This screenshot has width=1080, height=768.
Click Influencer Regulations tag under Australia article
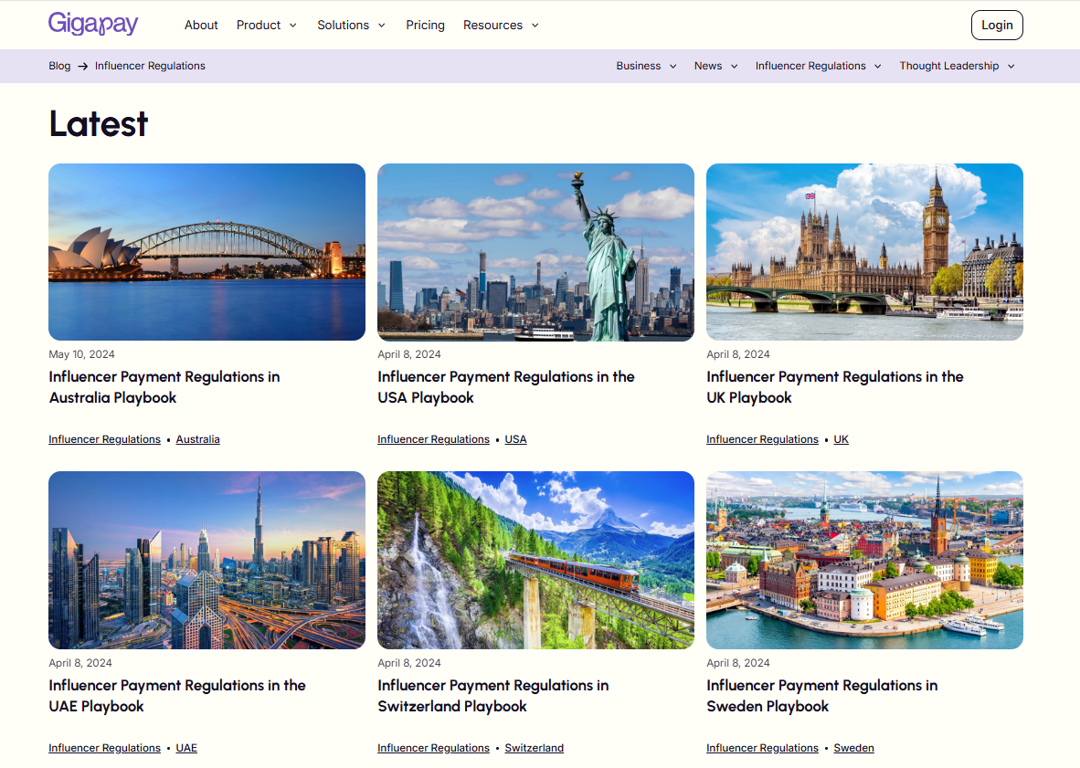[105, 439]
